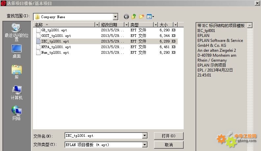This screenshot has height=151, width=261.
Task: Click the GB_tpl001.ept file icon
Action: pyautogui.click(x=38, y=30)
